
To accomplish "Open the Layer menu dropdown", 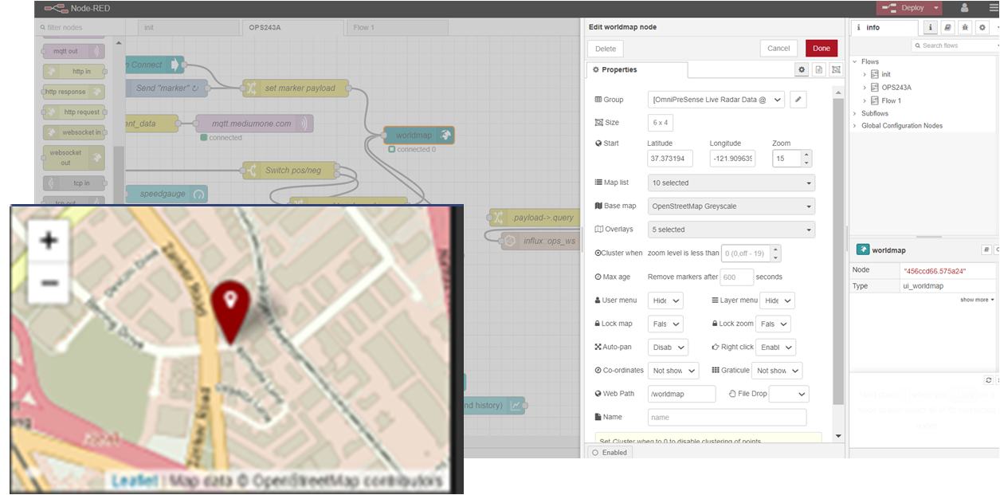I will [x=777, y=301].
